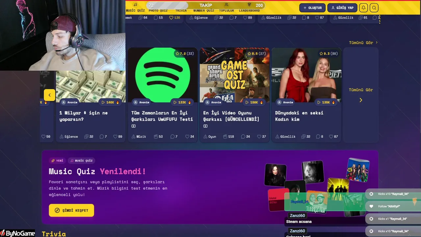
Task: Click the YENİ badge on Music Quiz banner
Action: [57, 161]
